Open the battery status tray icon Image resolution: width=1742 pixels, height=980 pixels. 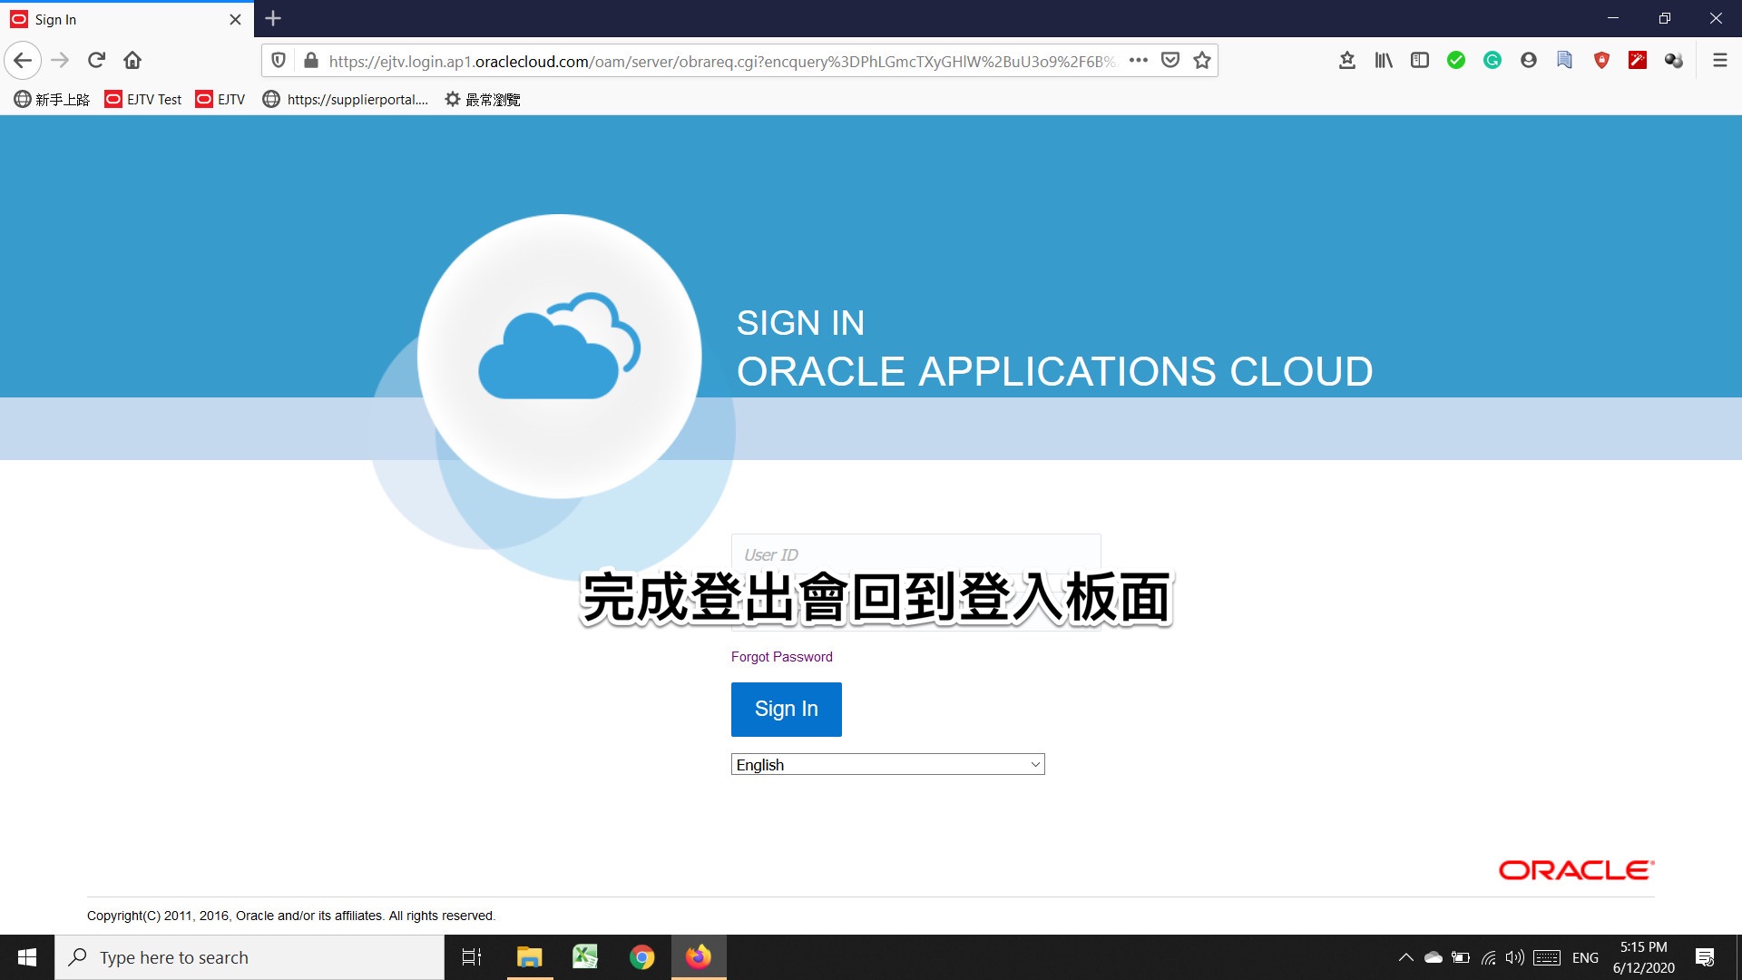[x=1461, y=957]
